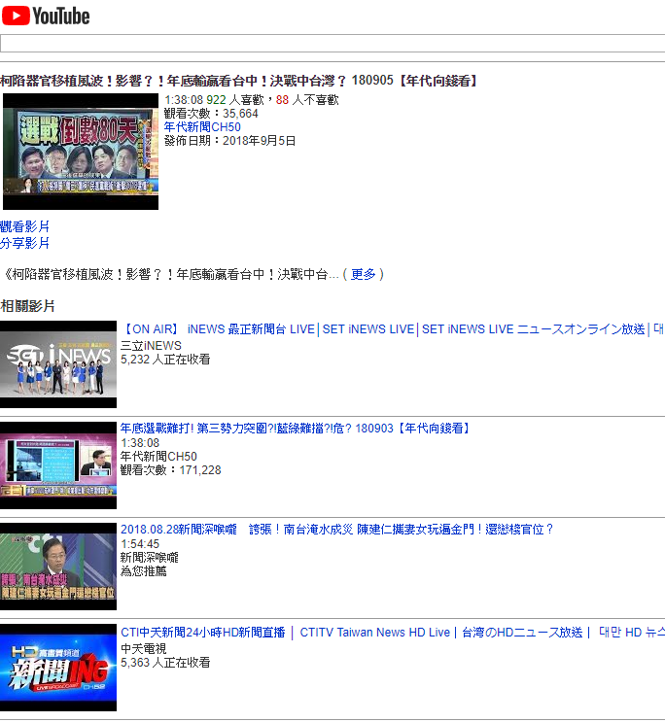Expand description with the 更多 link
665x722 pixels.
364,274
